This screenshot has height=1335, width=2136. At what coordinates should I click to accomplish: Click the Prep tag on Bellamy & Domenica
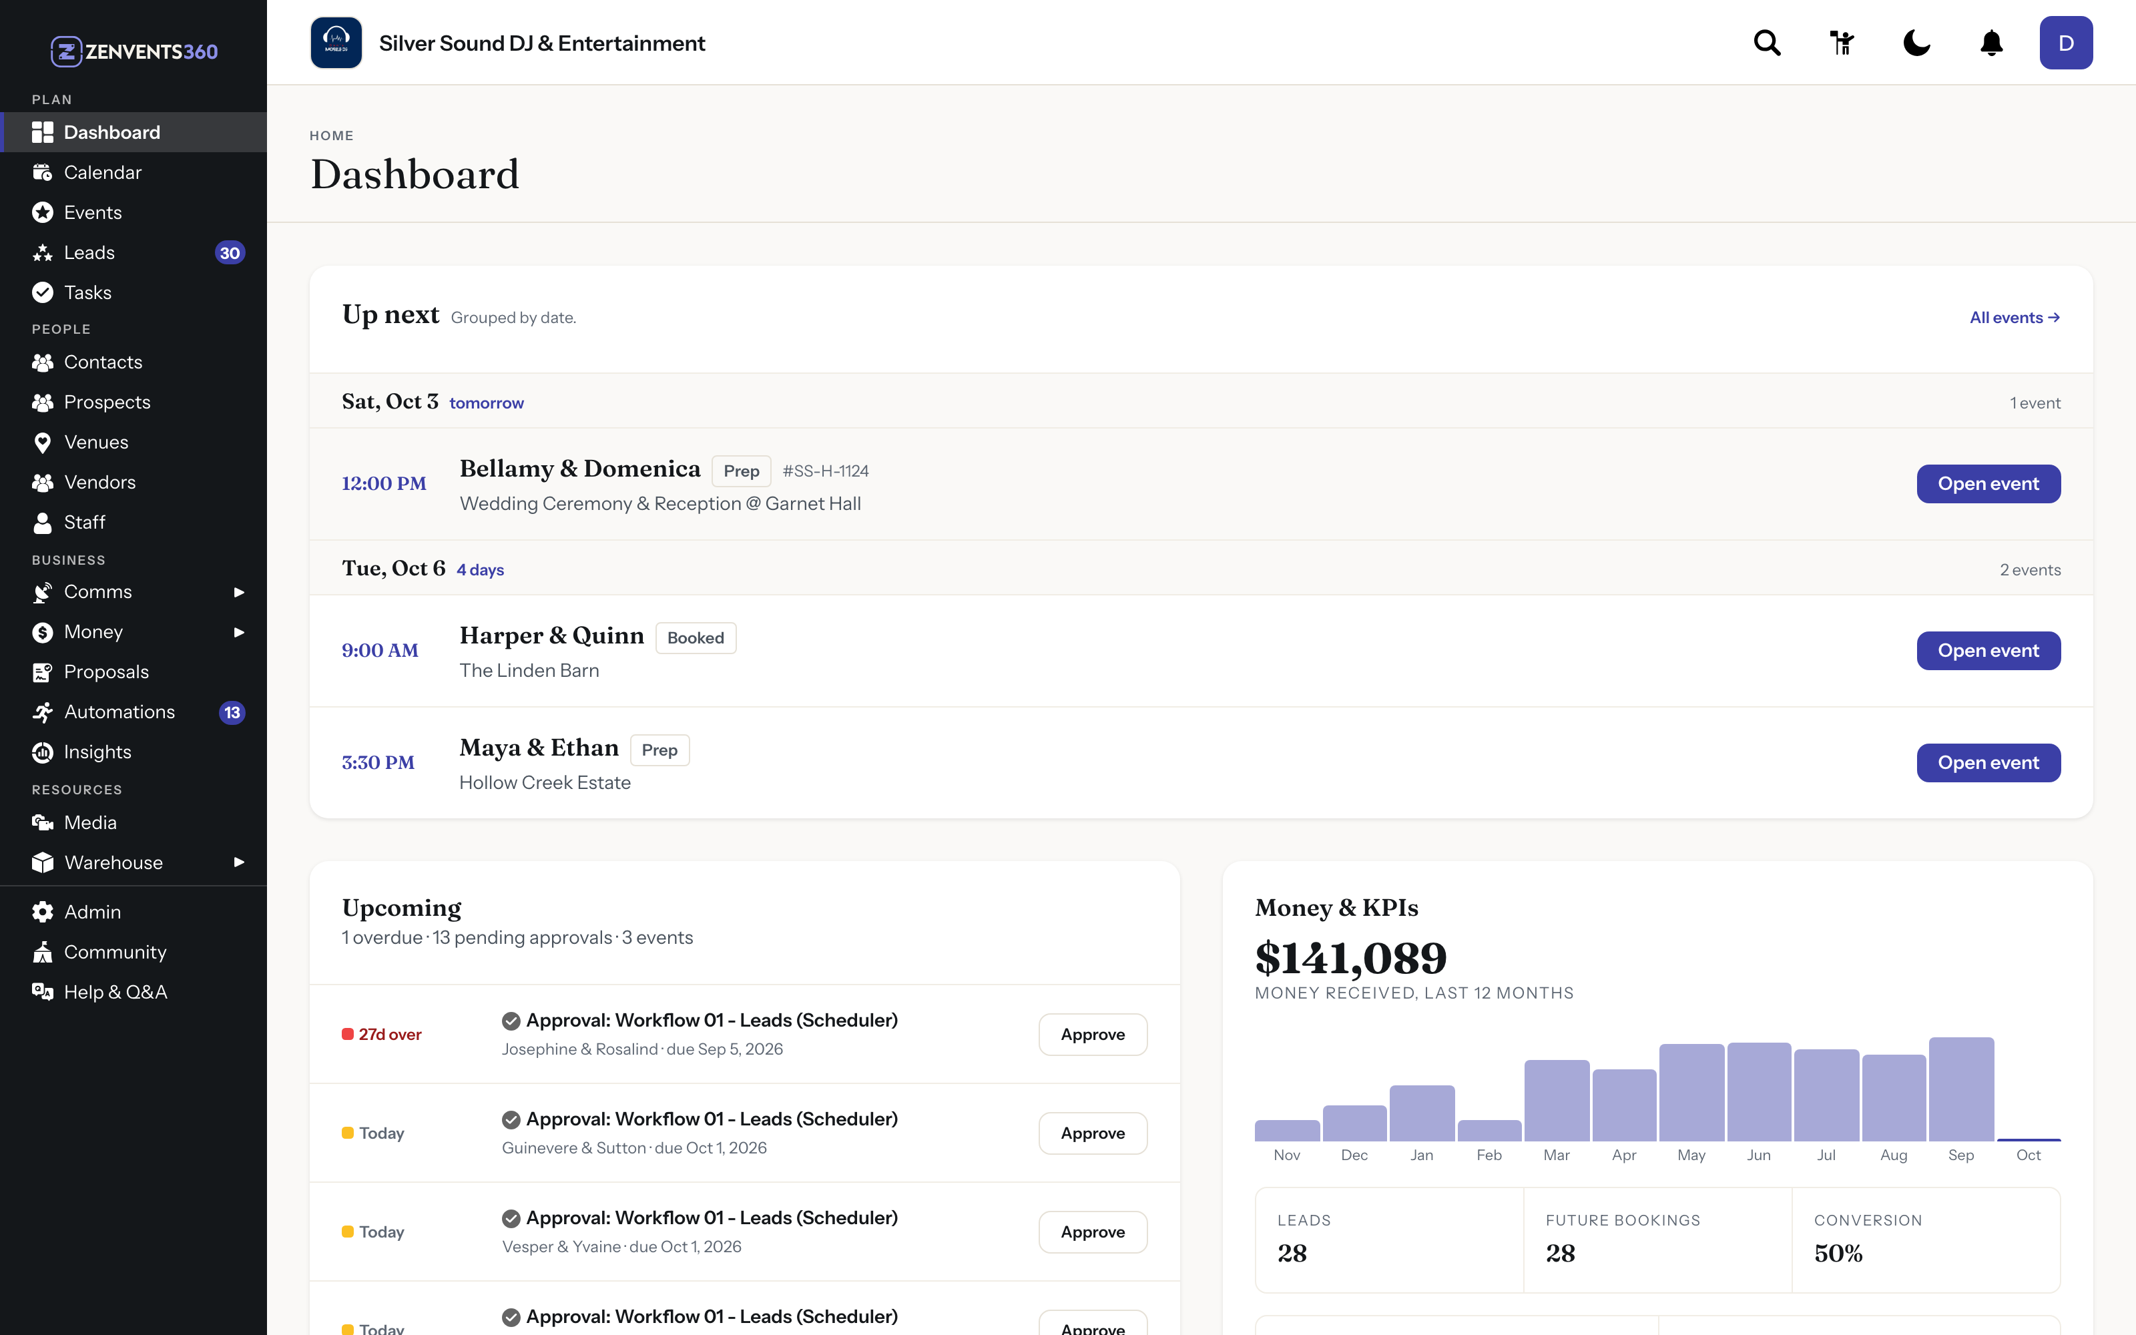click(x=742, y=471)
